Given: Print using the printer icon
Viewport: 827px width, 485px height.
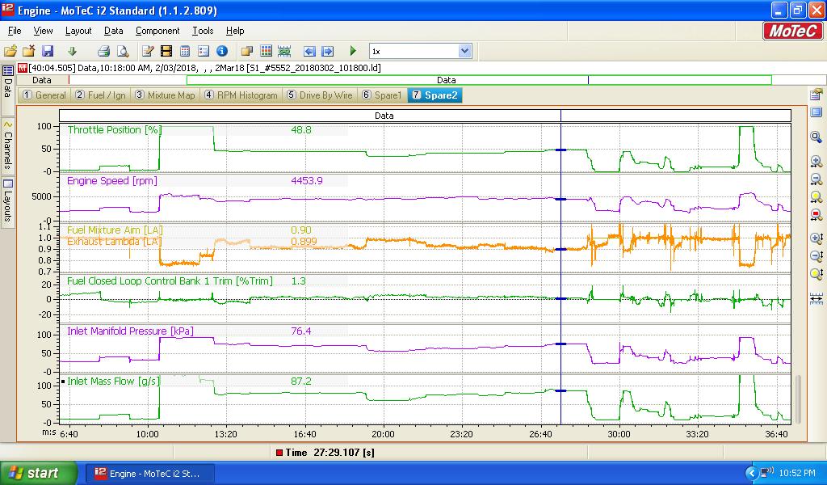Looking at the screenshot, I should (x=103, y=51).
